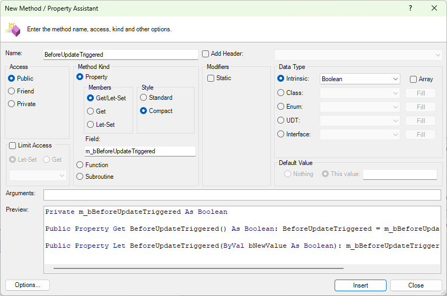Click the Field name input box
This screenshot has height=296, width=447.
click(140, 151)
